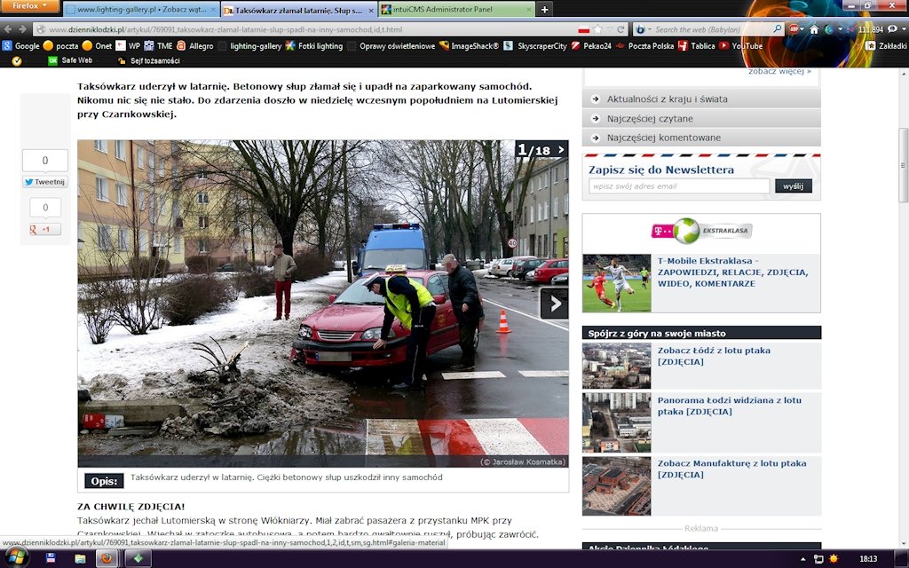This screenshot has height=568, width=909.
Task: Share the article with Tweetnij button
Action: tap(45, 182)
